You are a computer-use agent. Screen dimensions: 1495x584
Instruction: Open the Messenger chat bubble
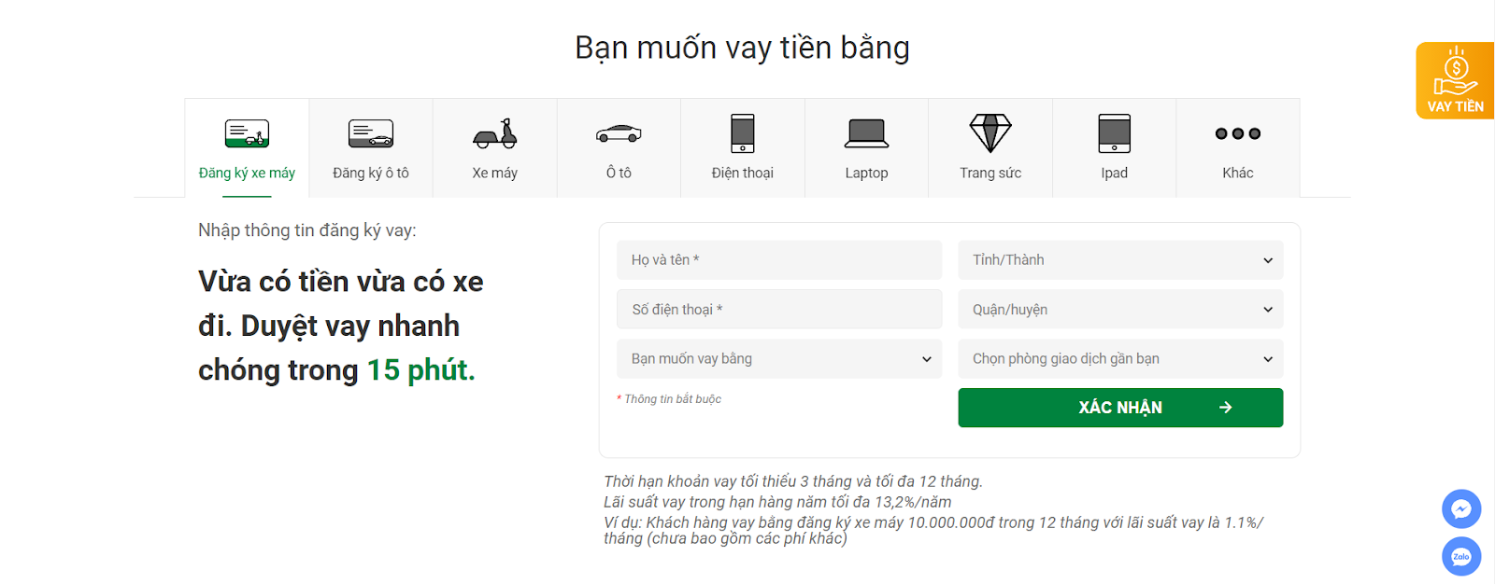click(x=1461, y=509)
